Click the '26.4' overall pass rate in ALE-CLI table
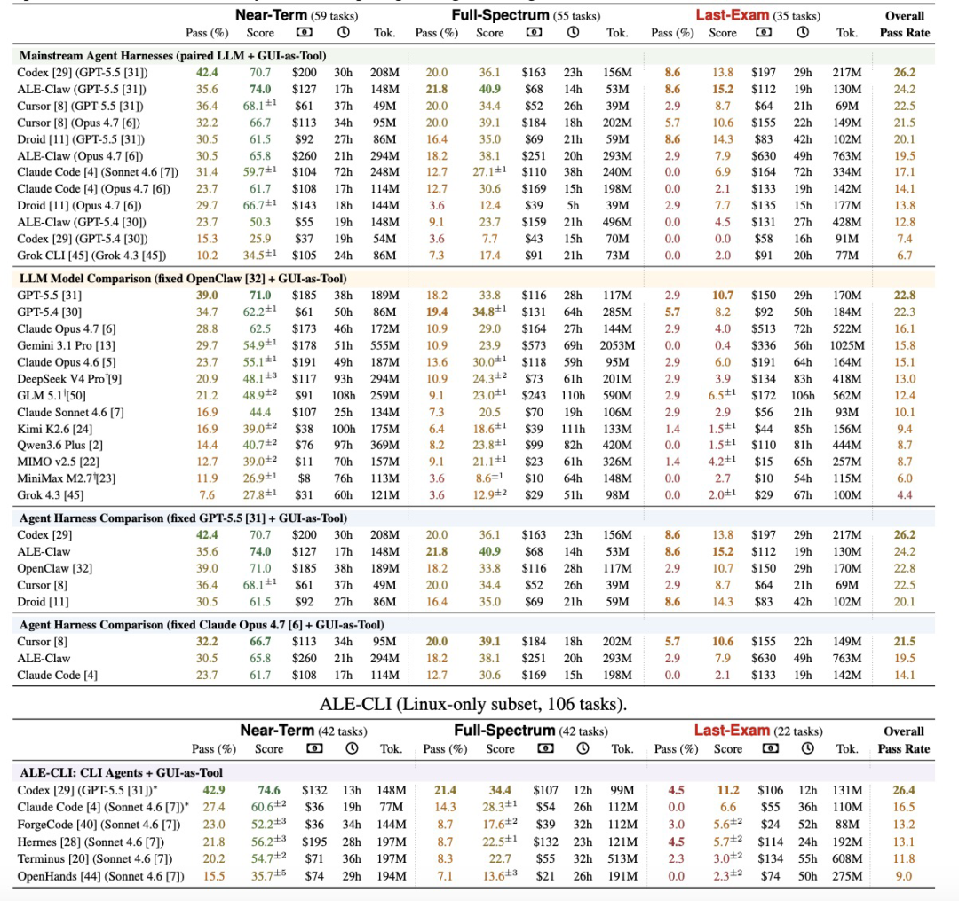This screenshot has height=901, width=959. 904,790
